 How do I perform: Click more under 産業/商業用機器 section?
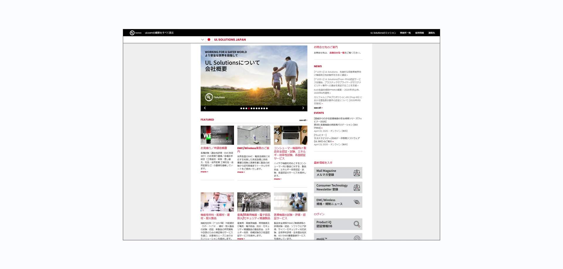[241, 239]
